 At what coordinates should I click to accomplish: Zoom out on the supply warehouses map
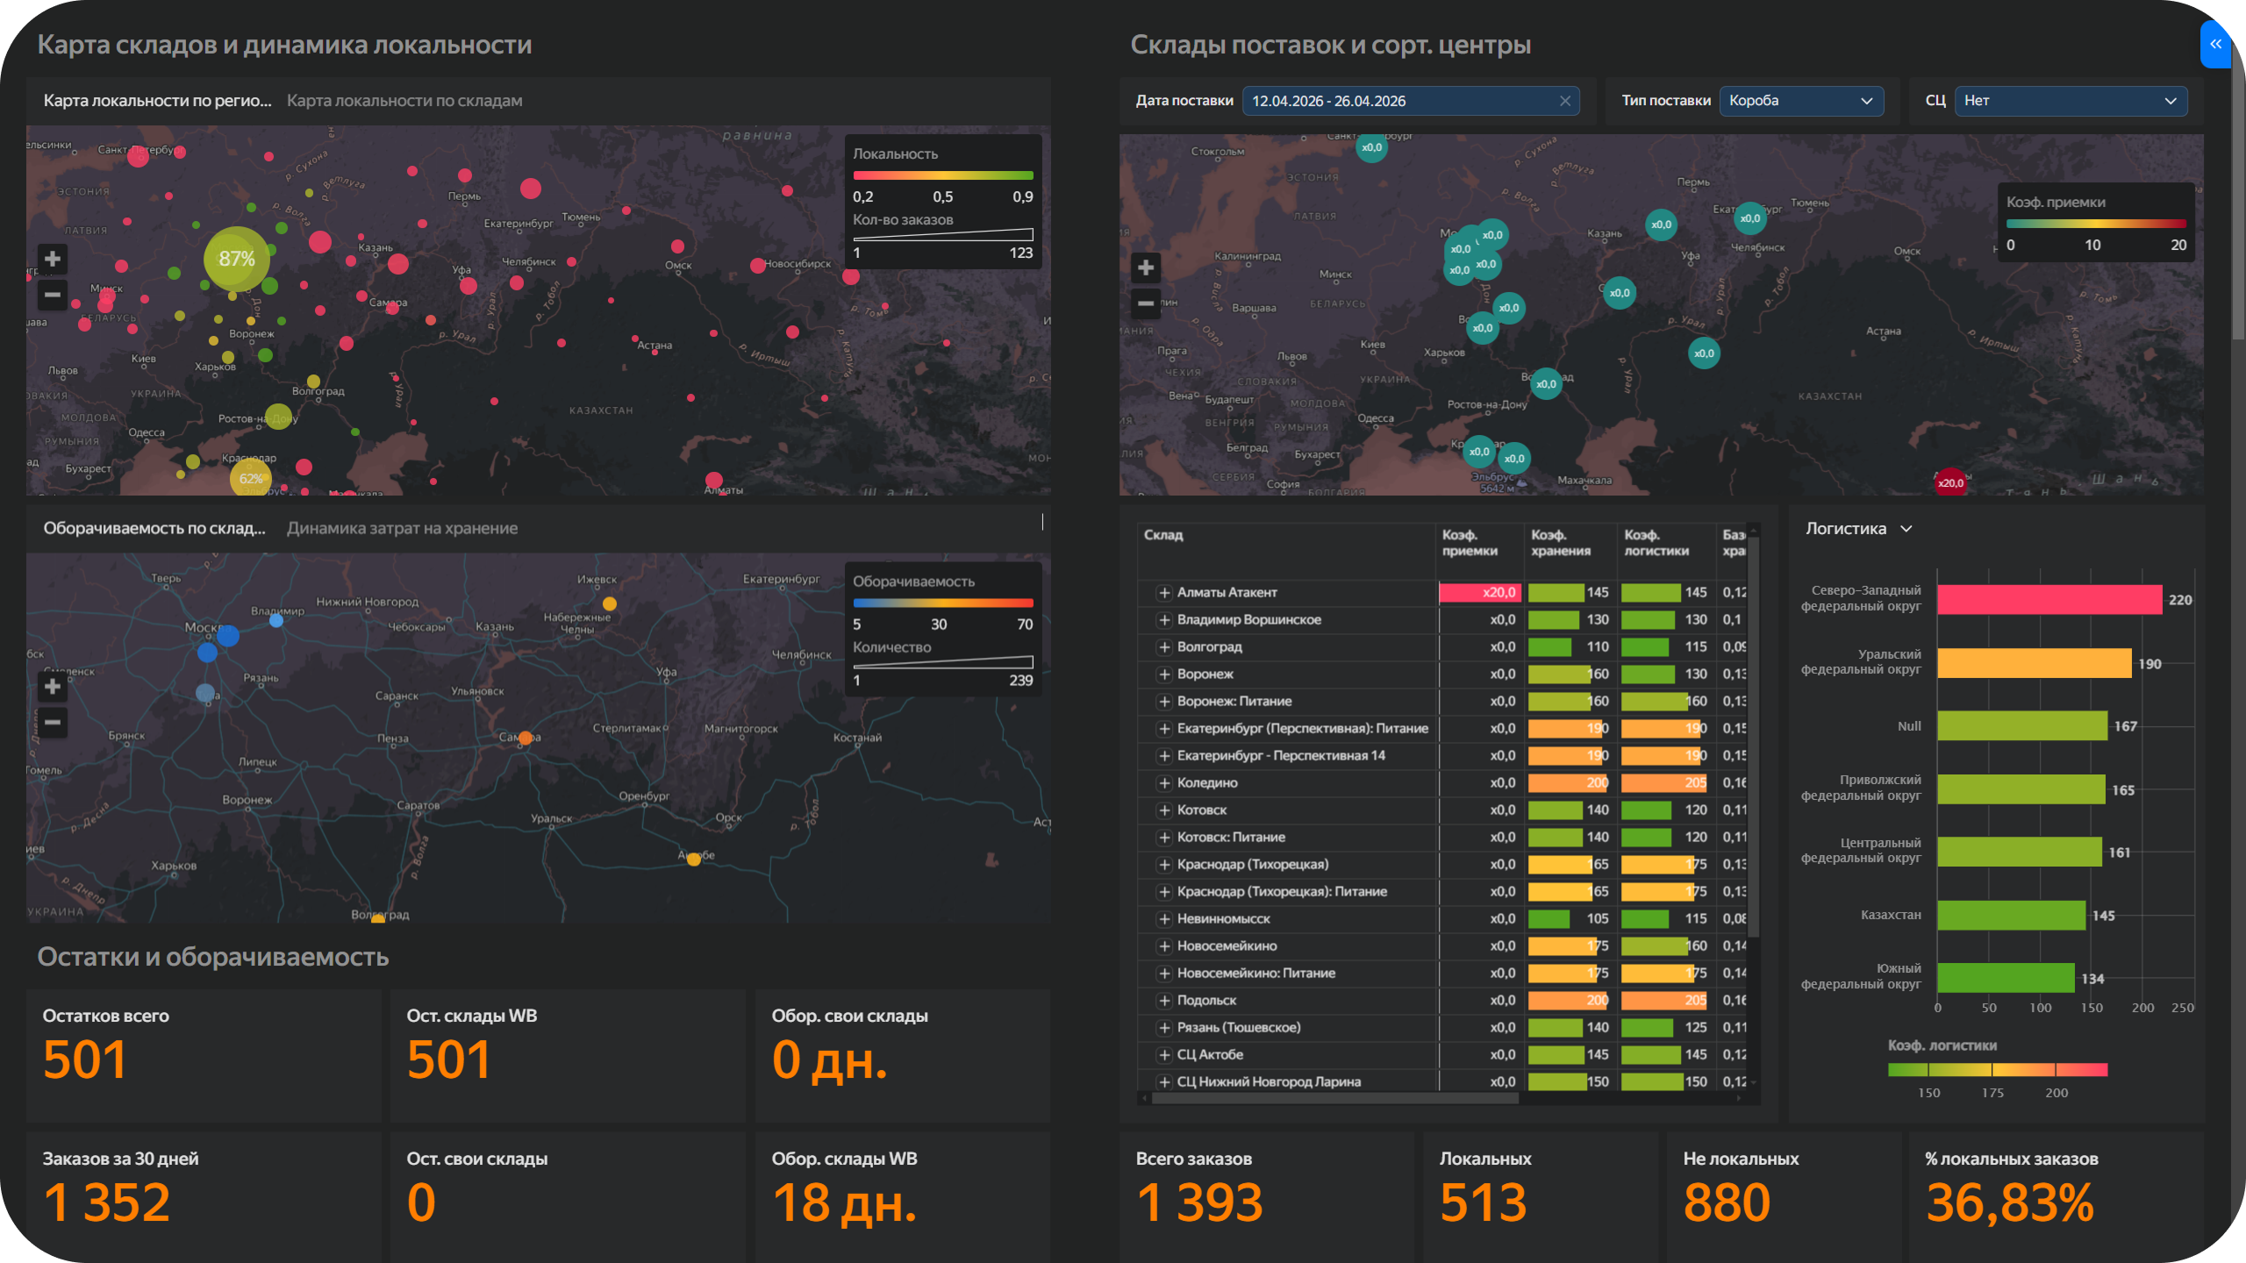(1146, 303)
